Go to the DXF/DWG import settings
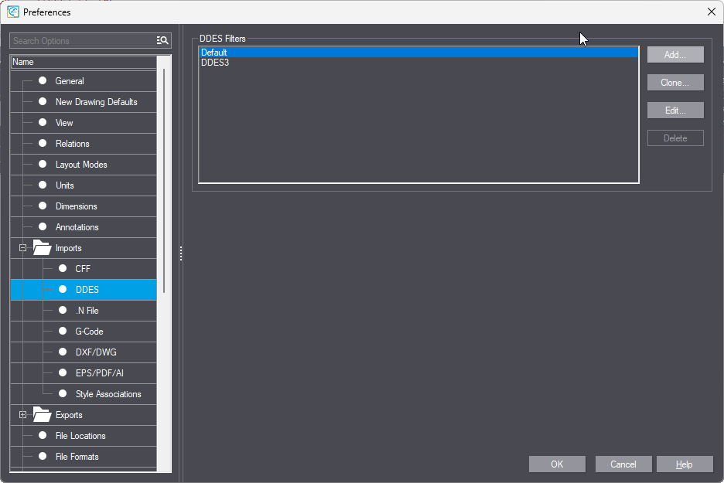The image size is (724, 483). 96,352
